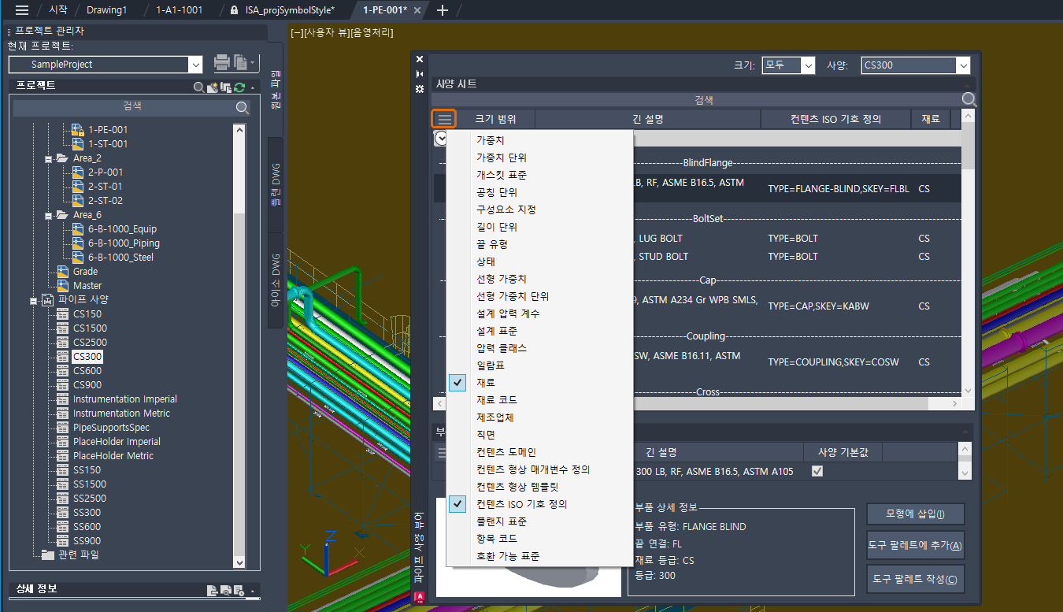Screen dimensions: 1063x612
Task: Click the copy drawing icon in 프로젝트 header
Action: (x=226, y=87)
